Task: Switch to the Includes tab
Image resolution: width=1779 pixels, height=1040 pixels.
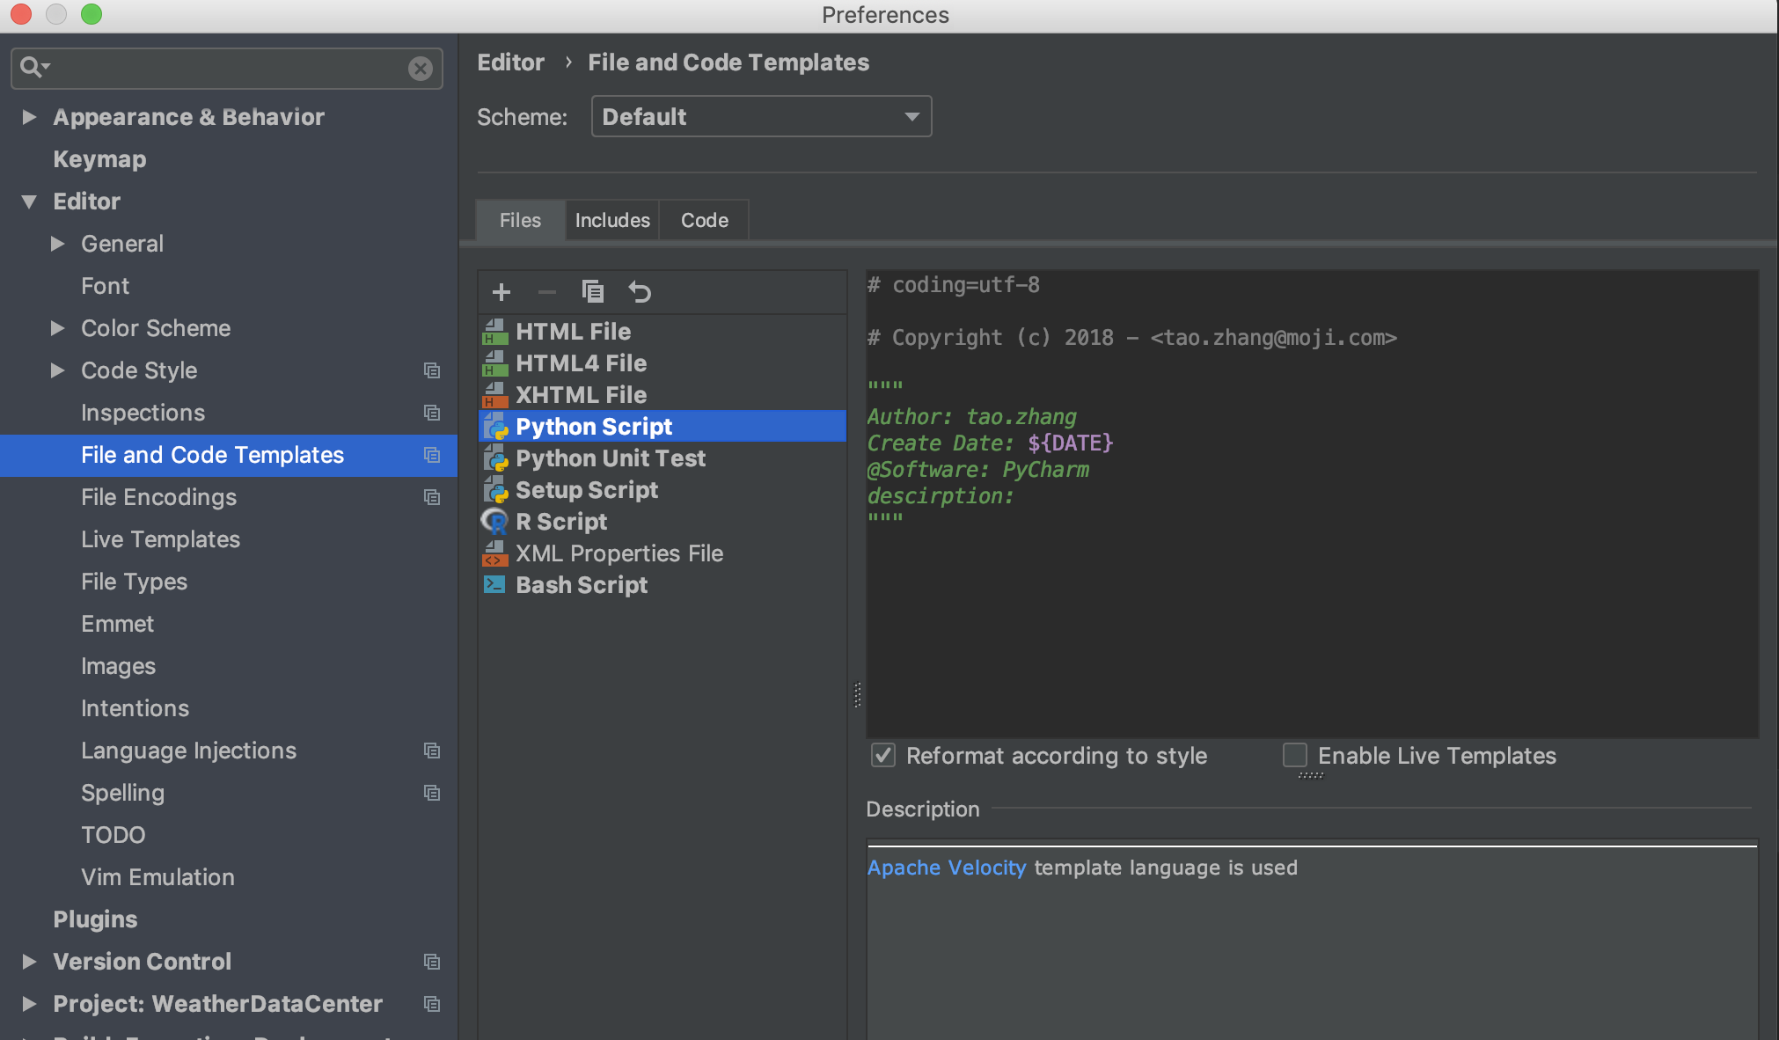Action: click(x=611, y=219)
